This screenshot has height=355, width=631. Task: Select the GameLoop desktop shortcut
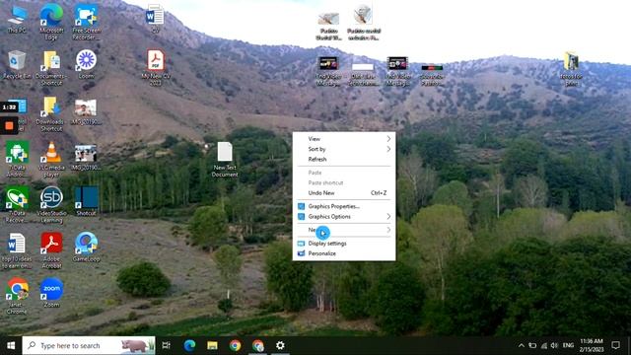tap(86, 248)
